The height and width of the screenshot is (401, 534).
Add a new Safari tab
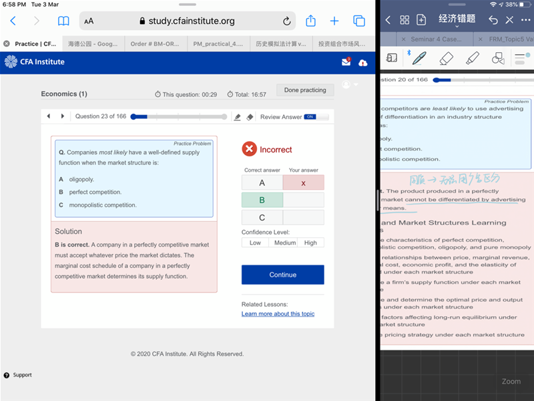tap(334, 21)
